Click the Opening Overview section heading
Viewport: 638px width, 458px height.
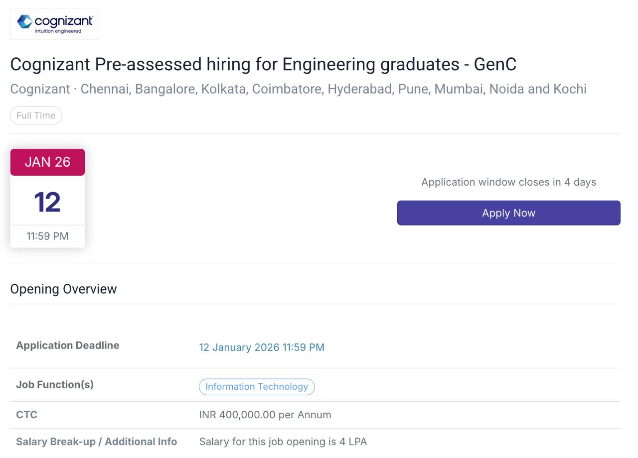(63, 289)
